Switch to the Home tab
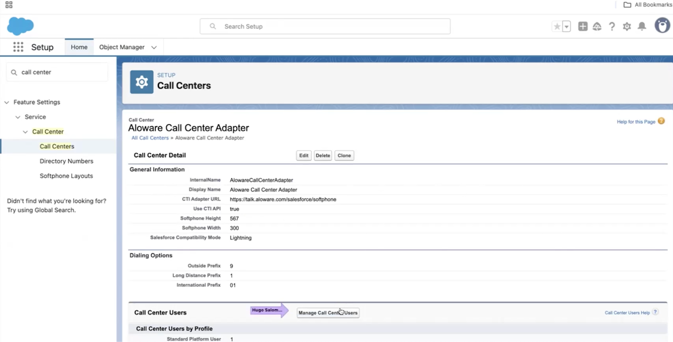 [79, 47]
